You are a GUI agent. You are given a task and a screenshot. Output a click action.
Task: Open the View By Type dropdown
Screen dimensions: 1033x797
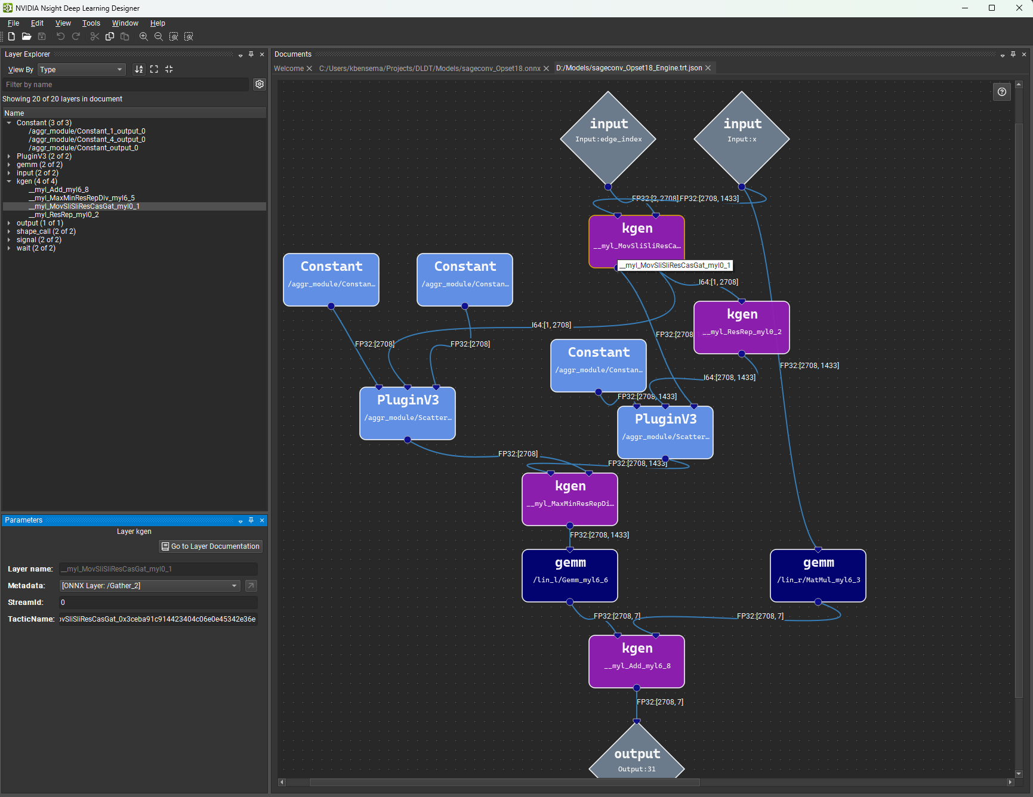(x=82, y=70)
